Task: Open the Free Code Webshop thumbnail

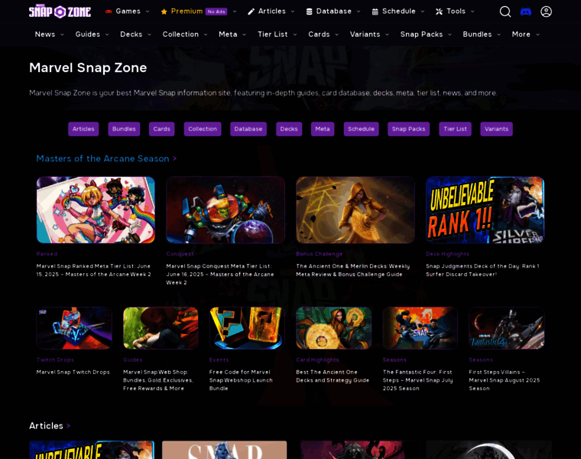Action: pos(247,328)
